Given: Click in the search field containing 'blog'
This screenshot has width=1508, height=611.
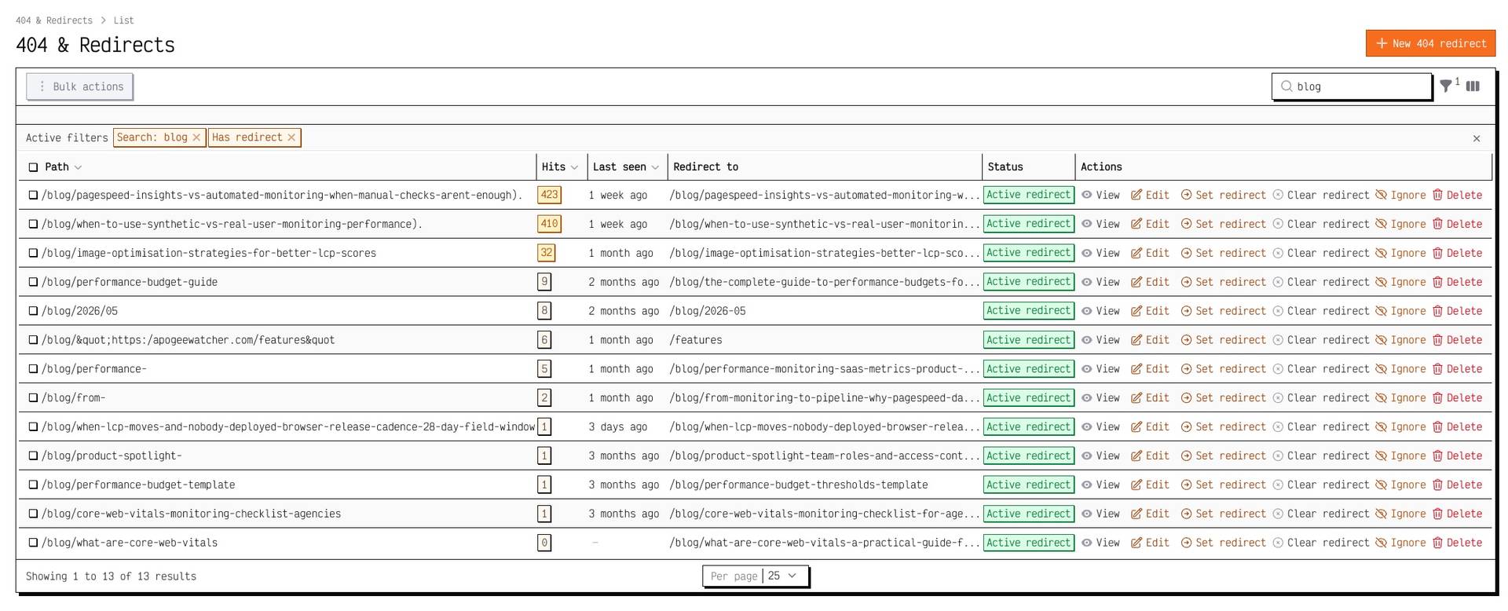Looking at the screenshot, I should (x=1352, y=86).
